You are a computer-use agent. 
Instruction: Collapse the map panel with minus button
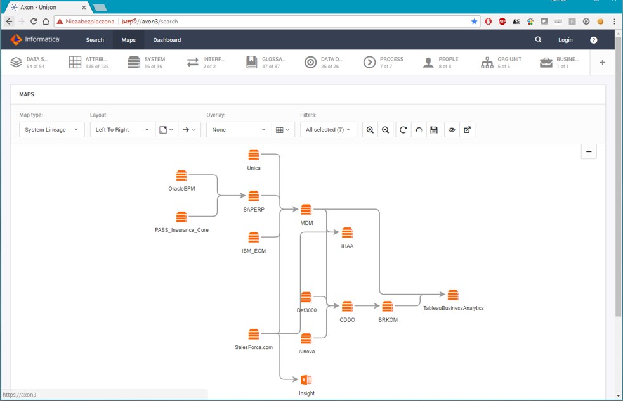(589, 151)
